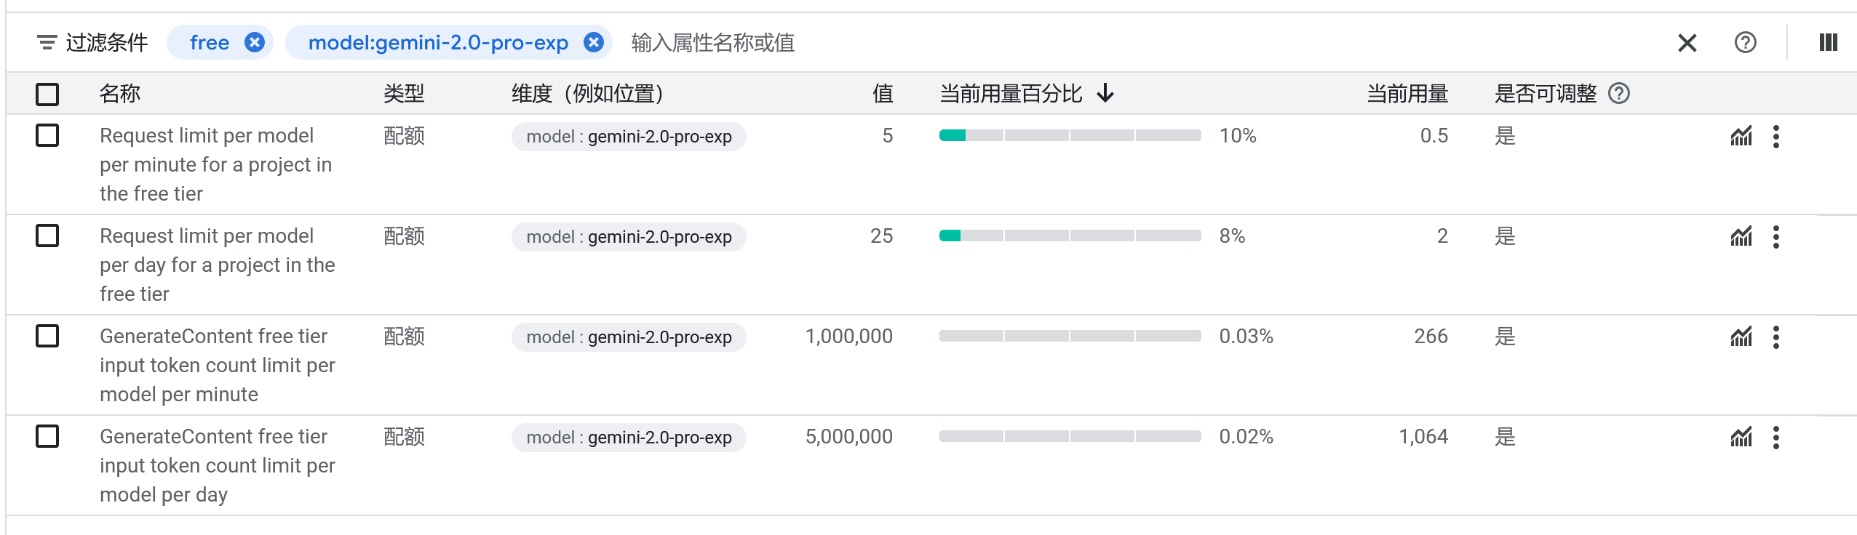Click 'input token count limit per model per minute'
This screenshot has width=1857, height=535.
pos(218,365)
